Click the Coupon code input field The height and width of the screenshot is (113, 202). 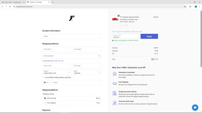click(x=125, y=36)
